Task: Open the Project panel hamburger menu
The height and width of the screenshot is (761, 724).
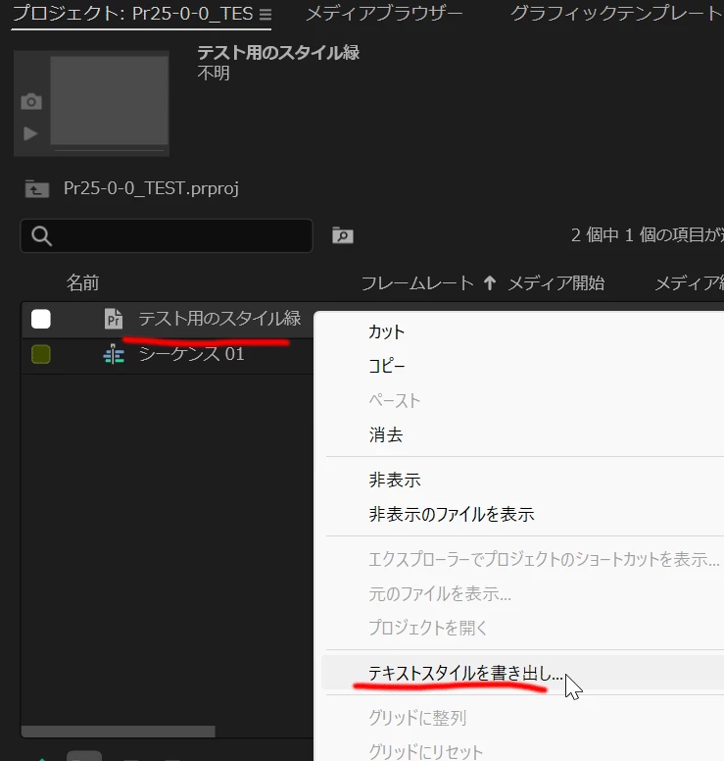Action: coord(265,14)
